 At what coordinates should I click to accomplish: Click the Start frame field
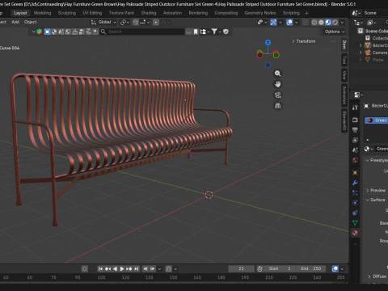pos(280,268)
